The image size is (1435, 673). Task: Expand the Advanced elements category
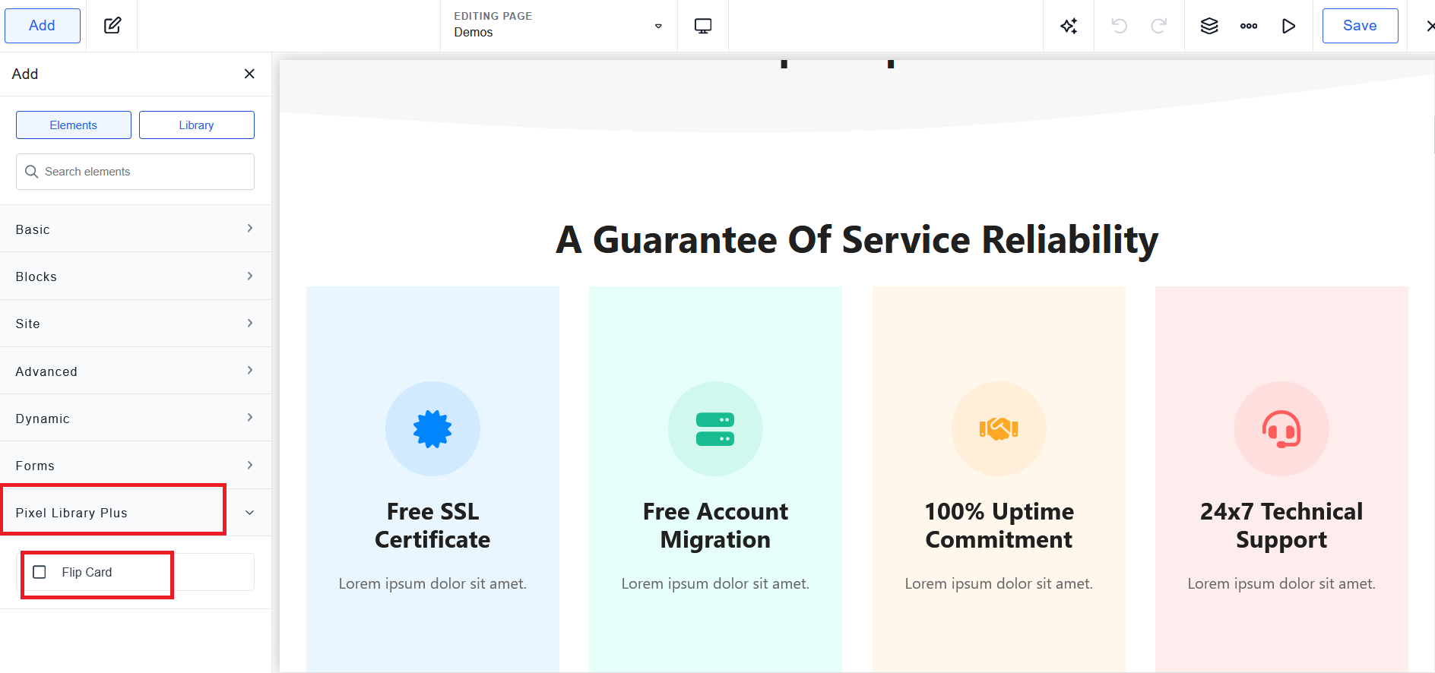pos(135,371)
